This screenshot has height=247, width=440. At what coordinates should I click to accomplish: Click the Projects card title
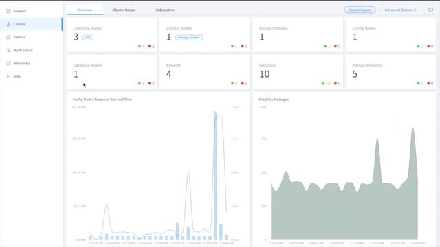[173, 65]
